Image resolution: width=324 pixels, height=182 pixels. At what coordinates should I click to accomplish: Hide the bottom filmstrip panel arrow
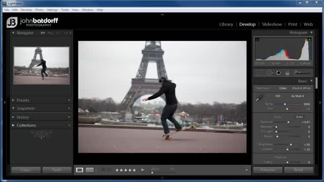162,177
